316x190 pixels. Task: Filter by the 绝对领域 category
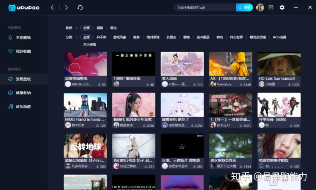153,37
